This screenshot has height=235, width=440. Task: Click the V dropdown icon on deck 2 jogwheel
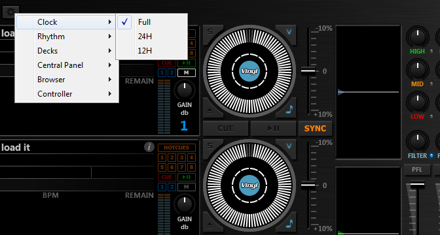coord(289,146)
